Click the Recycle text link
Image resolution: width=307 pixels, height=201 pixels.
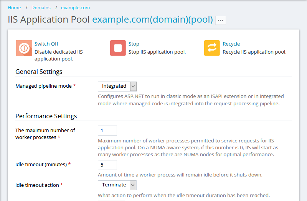pos(231,44)
